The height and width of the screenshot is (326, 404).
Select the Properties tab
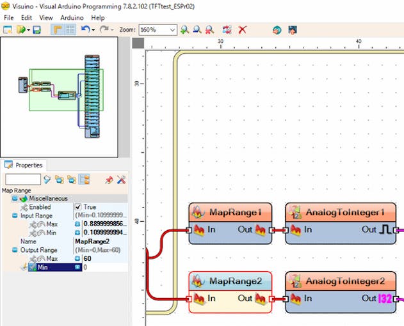click(x=24, y=165)
